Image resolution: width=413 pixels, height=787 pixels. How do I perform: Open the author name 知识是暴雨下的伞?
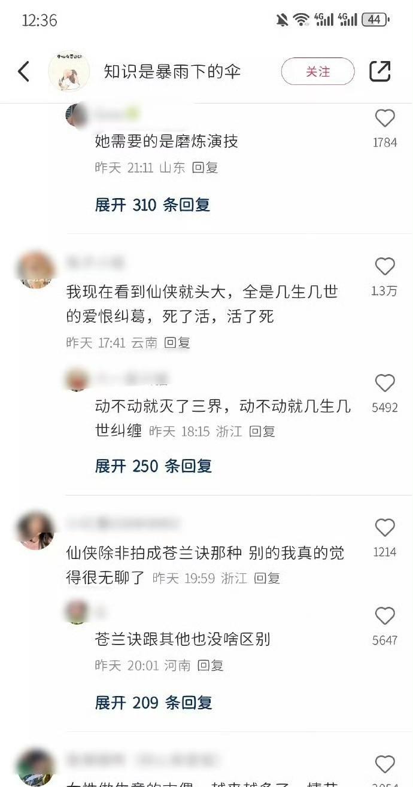point(172,72)
